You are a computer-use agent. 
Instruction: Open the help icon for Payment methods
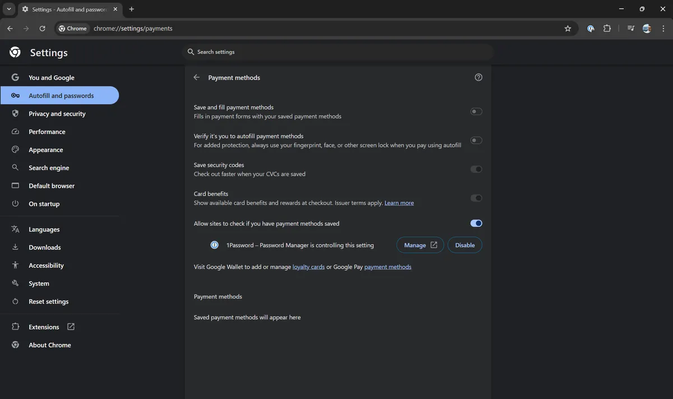478,77
